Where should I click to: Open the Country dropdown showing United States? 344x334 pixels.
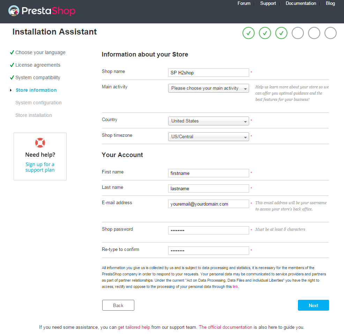[x=208, y=121]
